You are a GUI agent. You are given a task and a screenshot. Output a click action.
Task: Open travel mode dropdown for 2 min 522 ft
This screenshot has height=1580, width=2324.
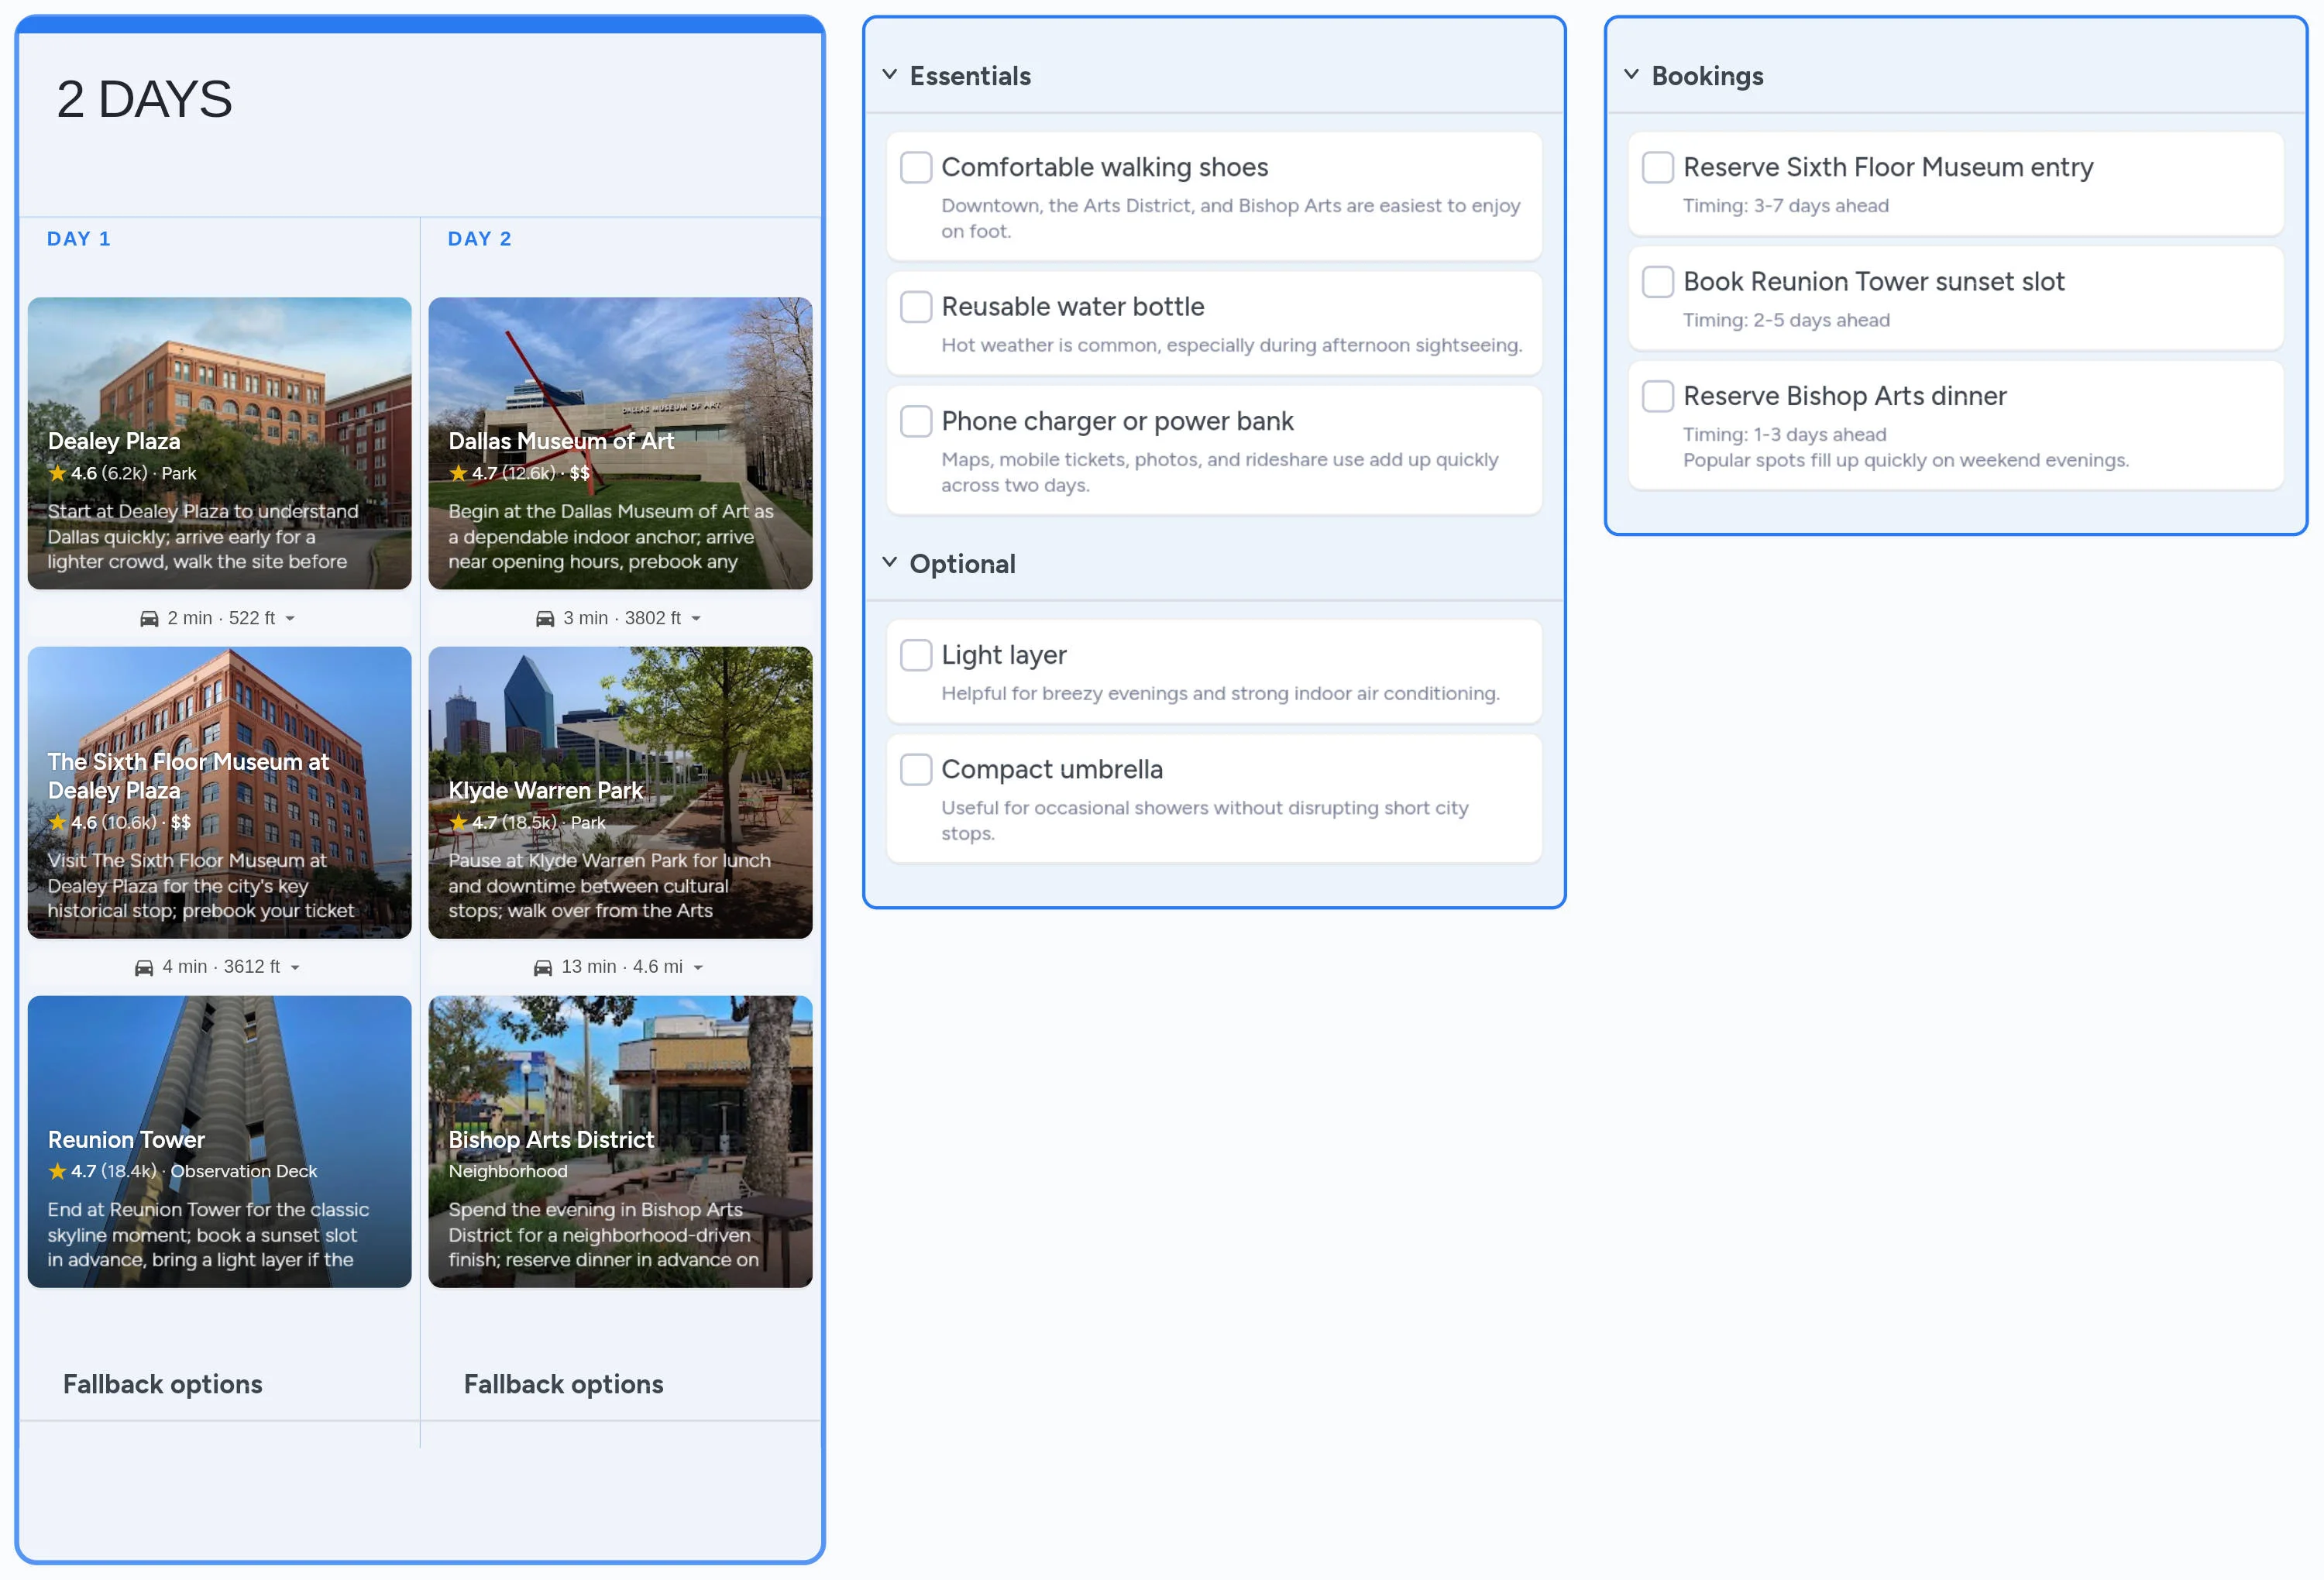coord(290,619)
